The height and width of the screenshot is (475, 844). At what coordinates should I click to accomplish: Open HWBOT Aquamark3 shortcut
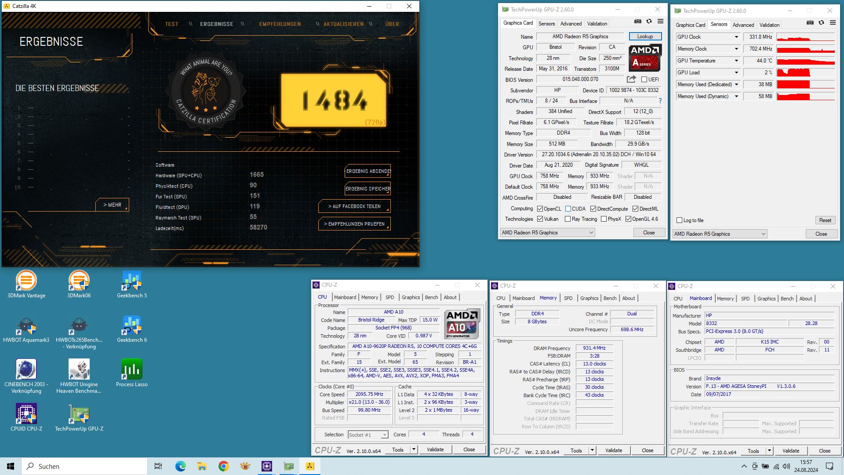26,329
